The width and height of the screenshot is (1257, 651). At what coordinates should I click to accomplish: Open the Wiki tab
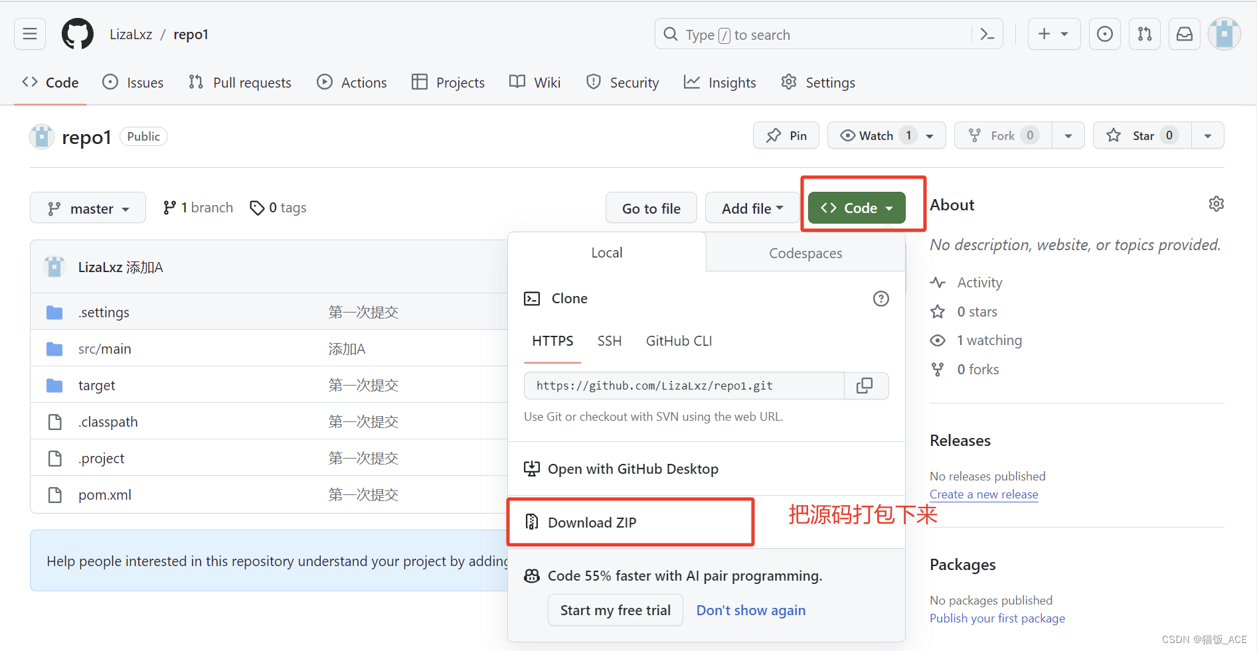[x=535, y=82]
